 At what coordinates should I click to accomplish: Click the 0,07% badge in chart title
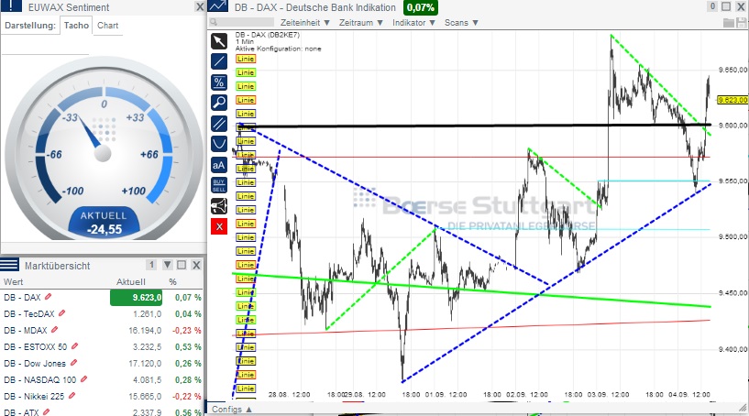click(421, 7)
